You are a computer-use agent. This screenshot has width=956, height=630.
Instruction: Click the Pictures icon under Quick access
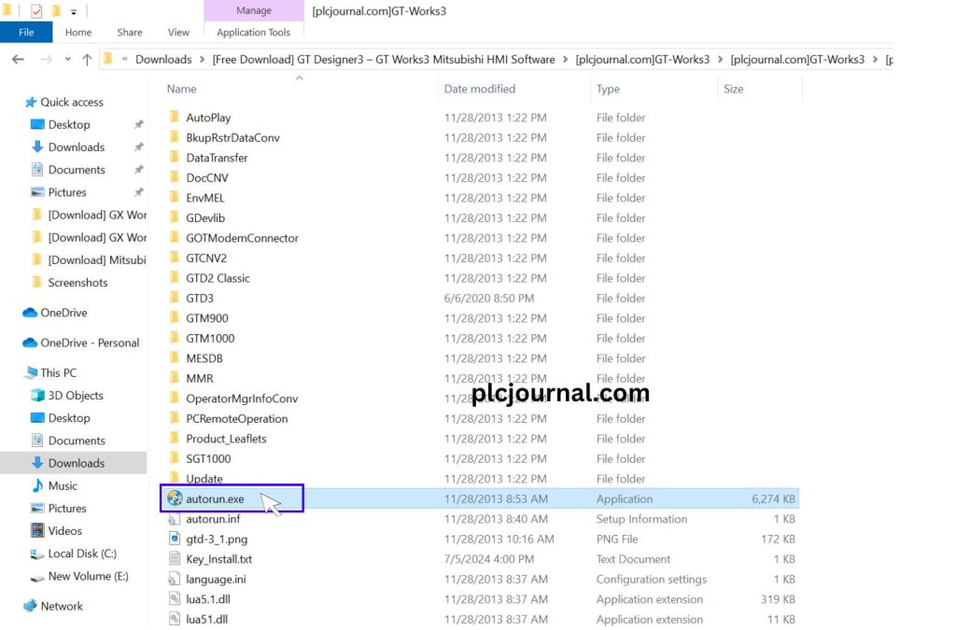[x=37, y=192]
